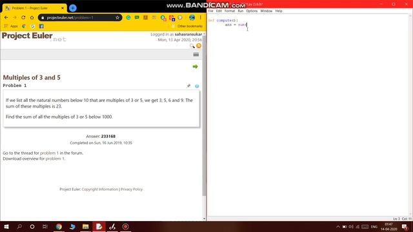Viewport: 413px width, 232px height.
Task: Show hidden system tray icons
Action: (x=338, y=226)
